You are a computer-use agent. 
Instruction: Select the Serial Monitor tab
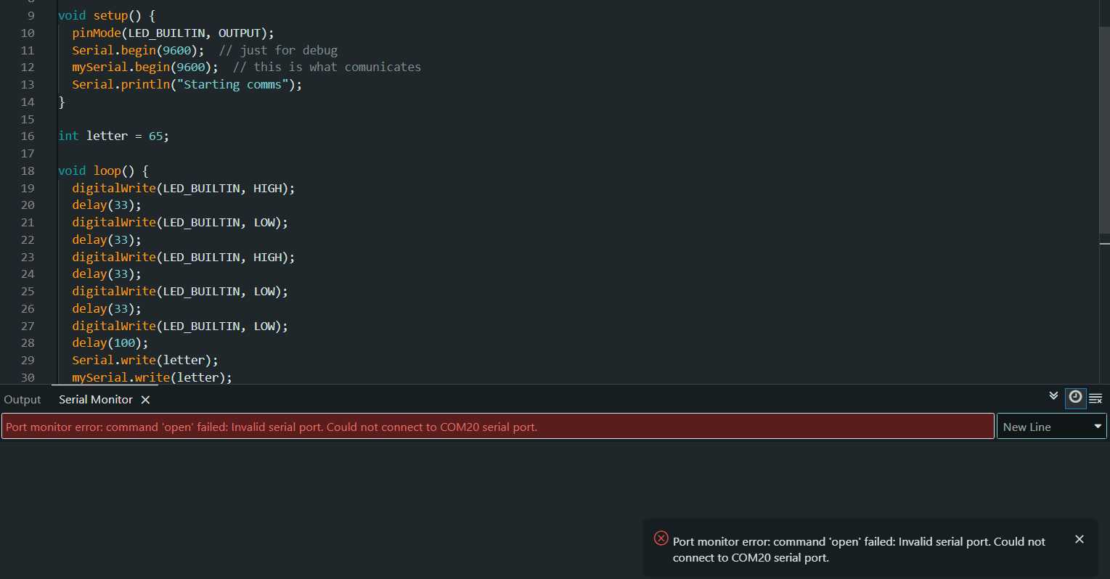[96, 400]
